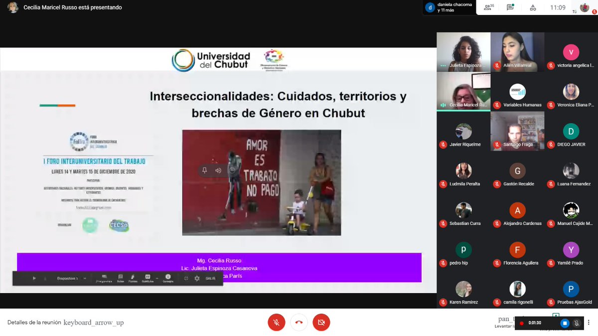598x336 pixels.
Task: Open the daniela chacoma y 11 más notification
Action: point(448,7)
